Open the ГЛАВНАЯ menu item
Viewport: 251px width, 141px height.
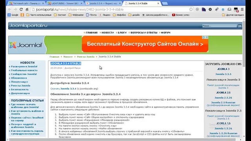[91, 33]
